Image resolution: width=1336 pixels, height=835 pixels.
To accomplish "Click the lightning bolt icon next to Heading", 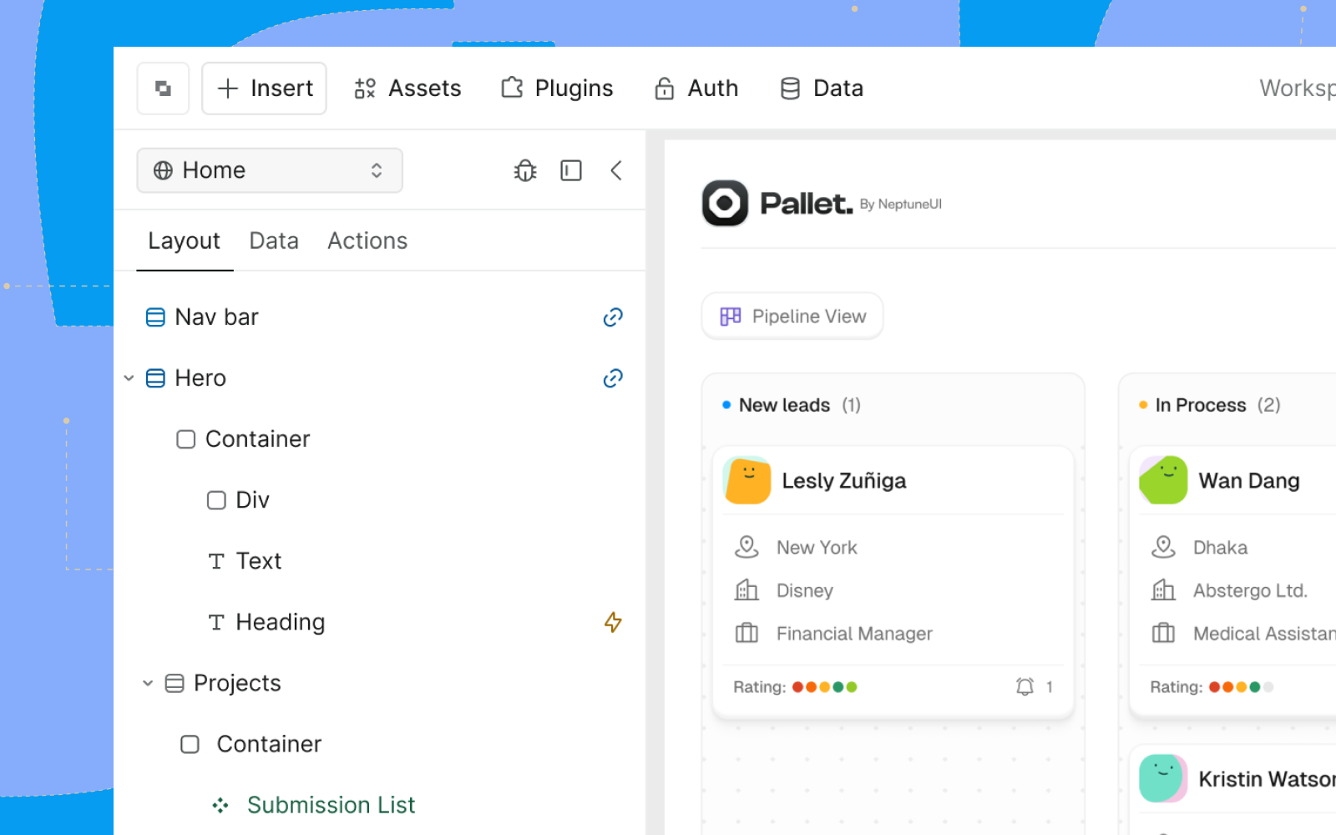I will tap(613, 622).
